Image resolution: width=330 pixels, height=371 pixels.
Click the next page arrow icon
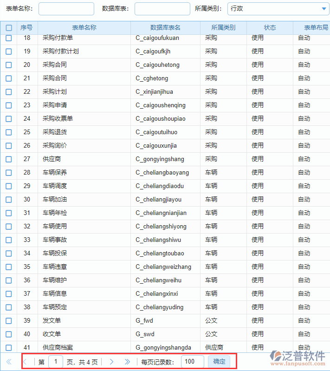(111, 362)
